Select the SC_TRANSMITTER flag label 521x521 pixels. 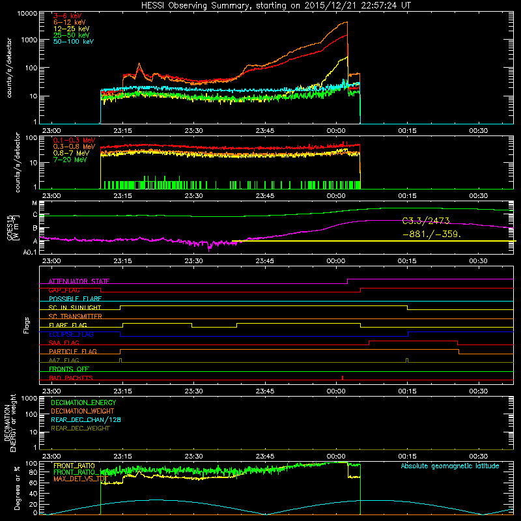point(76,317)
